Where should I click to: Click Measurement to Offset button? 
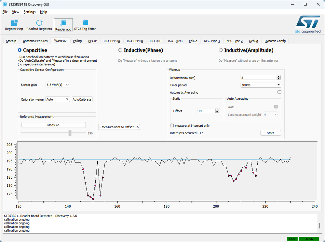coord(119,127)
